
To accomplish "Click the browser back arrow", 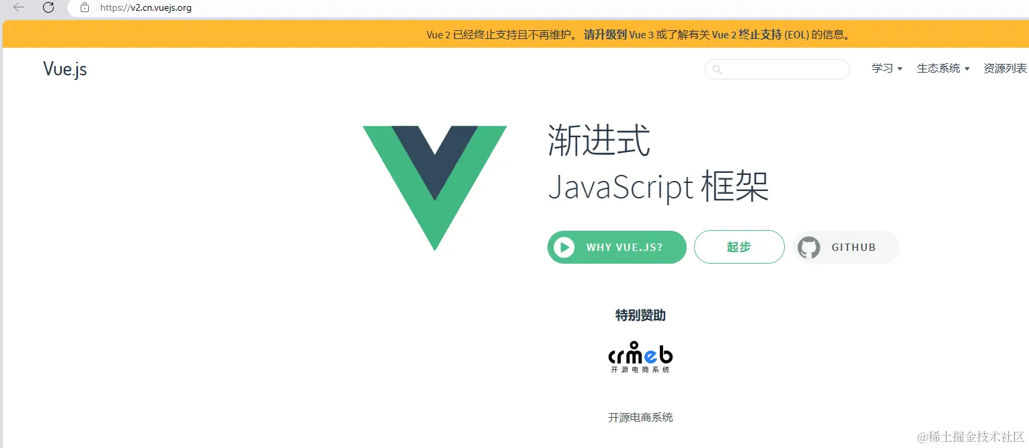I will tap(19, 7).
